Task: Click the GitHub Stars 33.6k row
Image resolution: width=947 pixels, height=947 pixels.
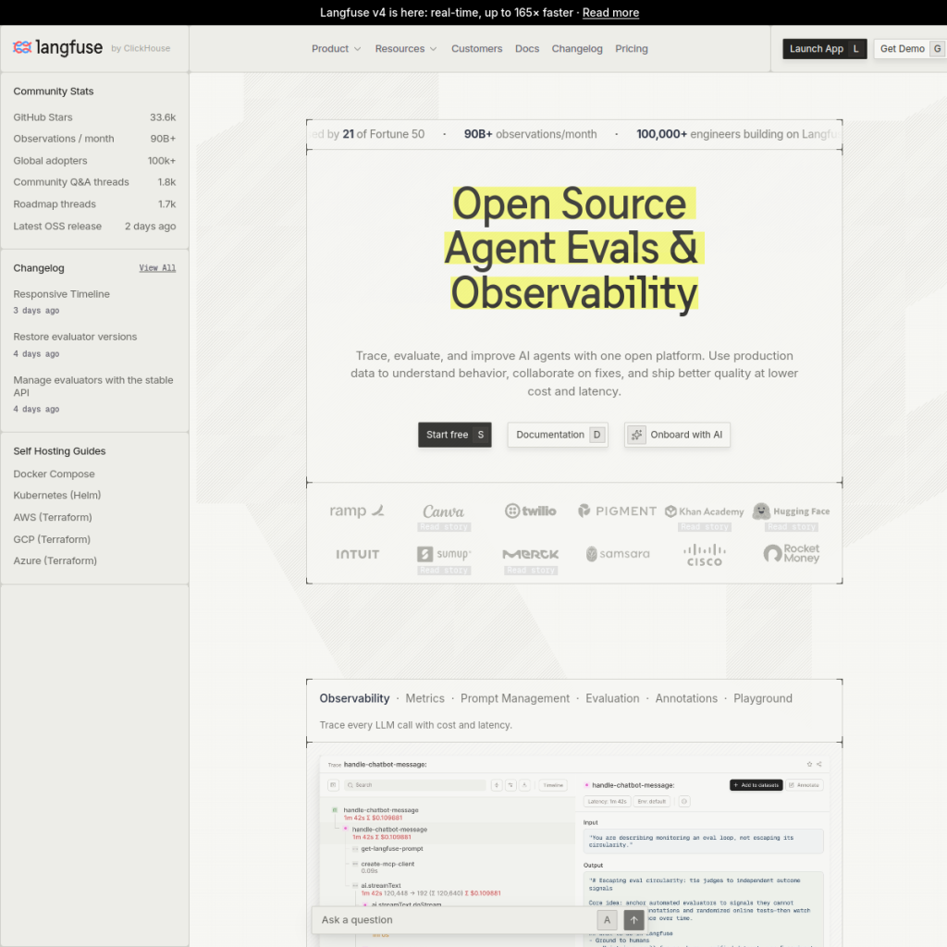Action: point(94,117)
